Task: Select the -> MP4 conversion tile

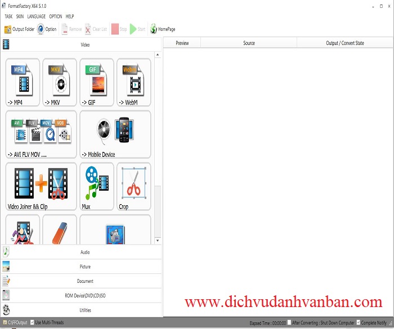Action: click(23, 82)
